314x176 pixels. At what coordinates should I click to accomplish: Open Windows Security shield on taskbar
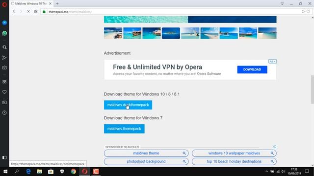point(62,172)
